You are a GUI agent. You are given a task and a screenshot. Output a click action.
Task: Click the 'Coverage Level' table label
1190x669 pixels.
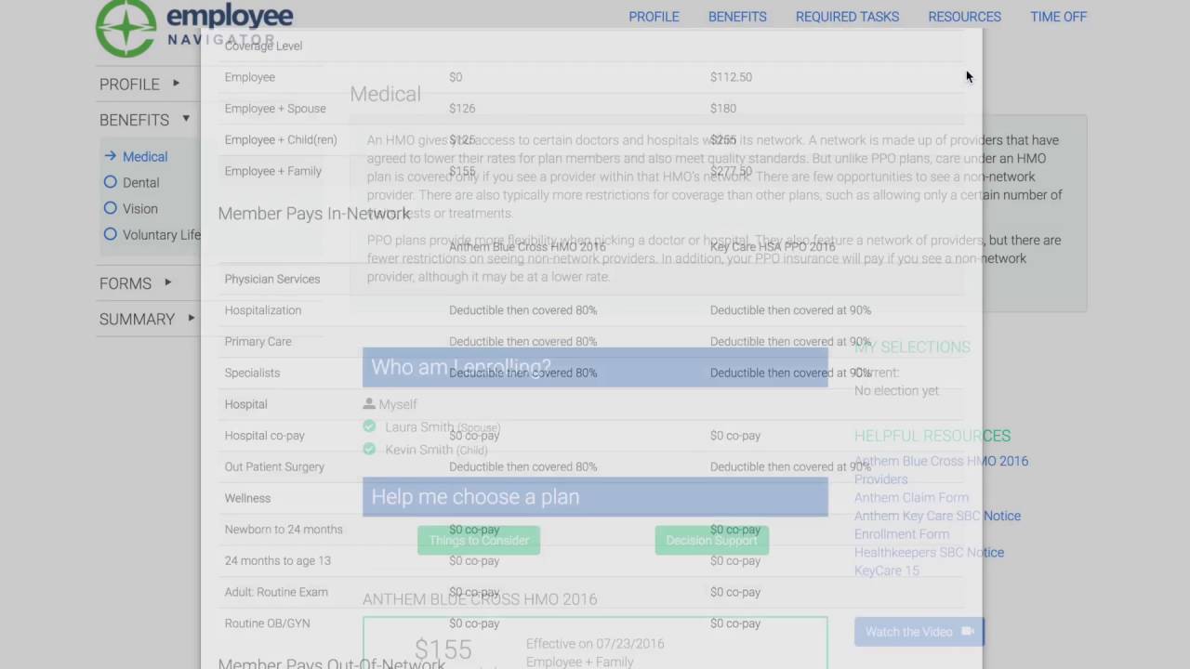[263, 46]
